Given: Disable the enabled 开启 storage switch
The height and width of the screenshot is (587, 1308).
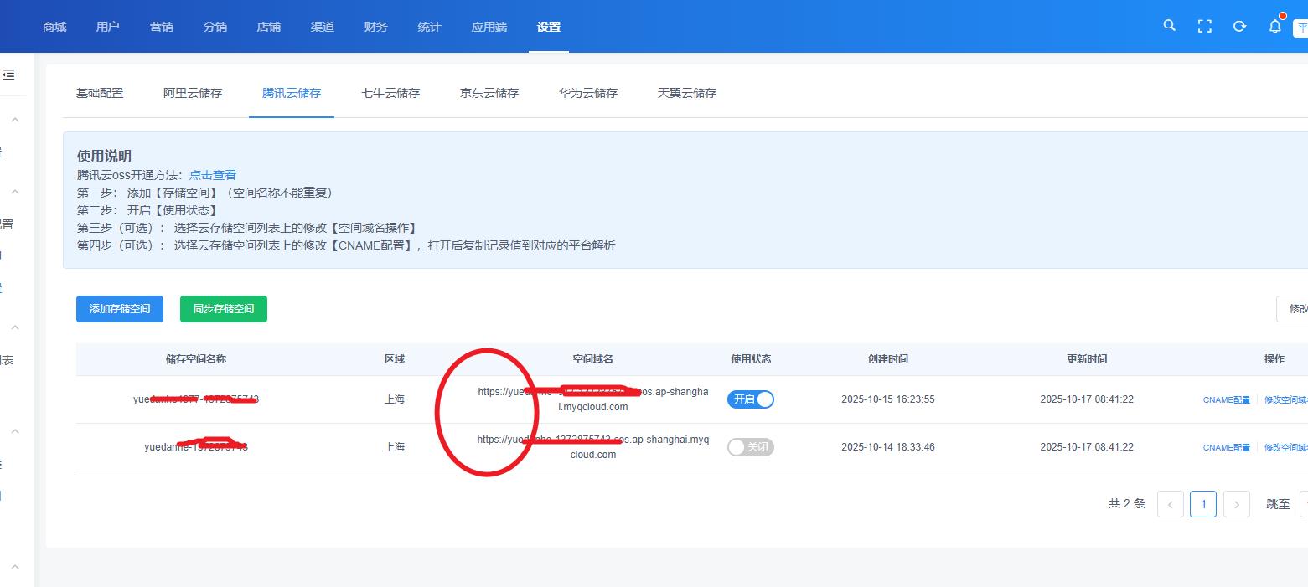Looking at the screenshot, I should click(x=750, y=399).
